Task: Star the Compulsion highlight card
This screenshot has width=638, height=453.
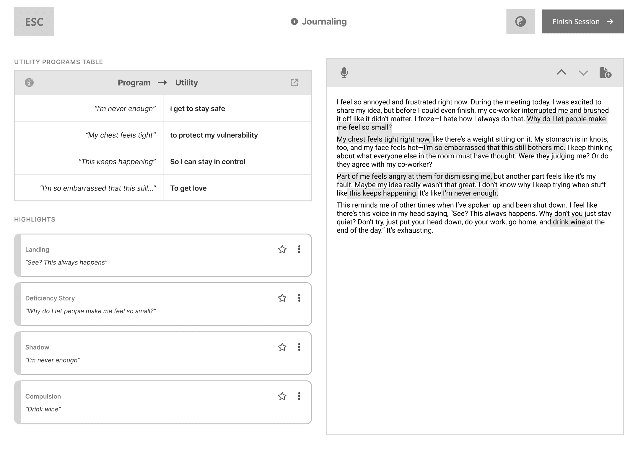Action: [x=282, y=396]
